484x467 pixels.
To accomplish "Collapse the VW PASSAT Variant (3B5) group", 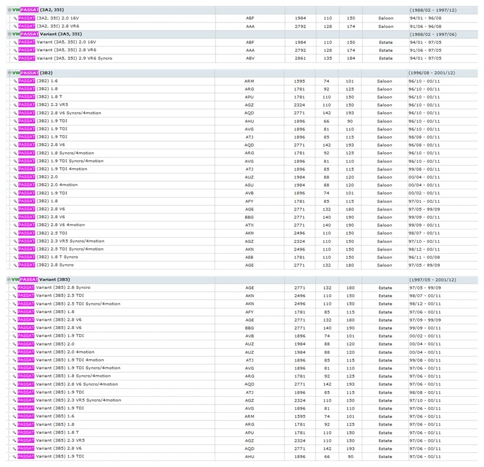I will click(x=9, y=279).
